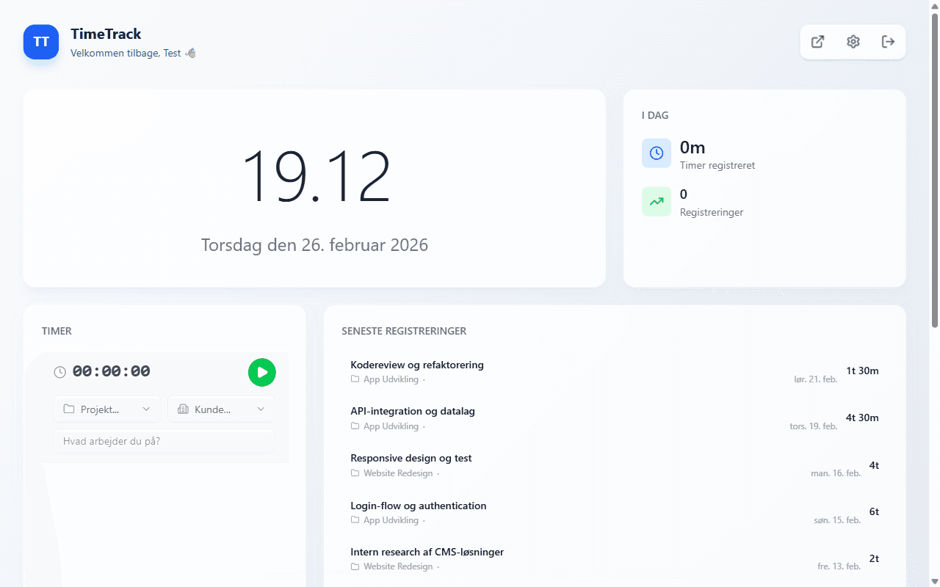Click the date 'man. 16. feb.'
Image resolution: width=940 pixels, height=587 pixels.
point(836,473)
